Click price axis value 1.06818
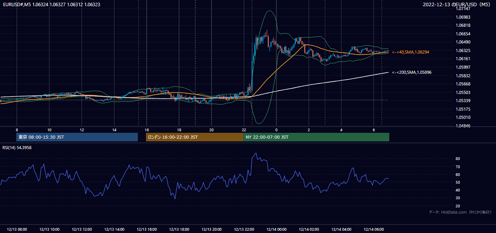Image resolution: width=496 pixels, height=233 pixels. click(463, 25)
